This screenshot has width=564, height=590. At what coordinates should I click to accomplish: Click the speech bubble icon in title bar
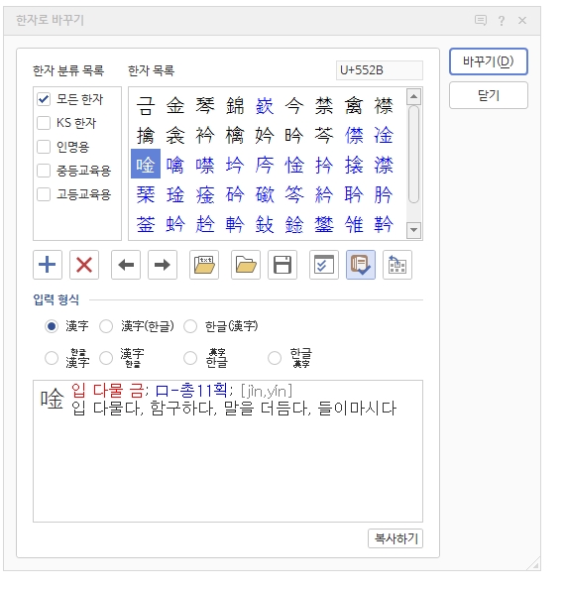(481, 20)
